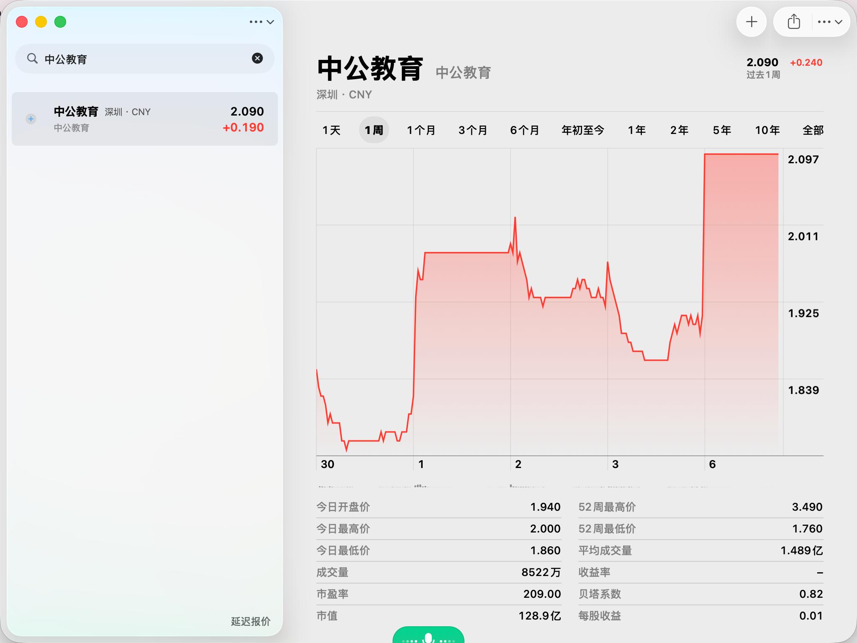Click the plus button to add stock to watchlist
Viewport: 857px width, 643px height.
coord(752,22)
